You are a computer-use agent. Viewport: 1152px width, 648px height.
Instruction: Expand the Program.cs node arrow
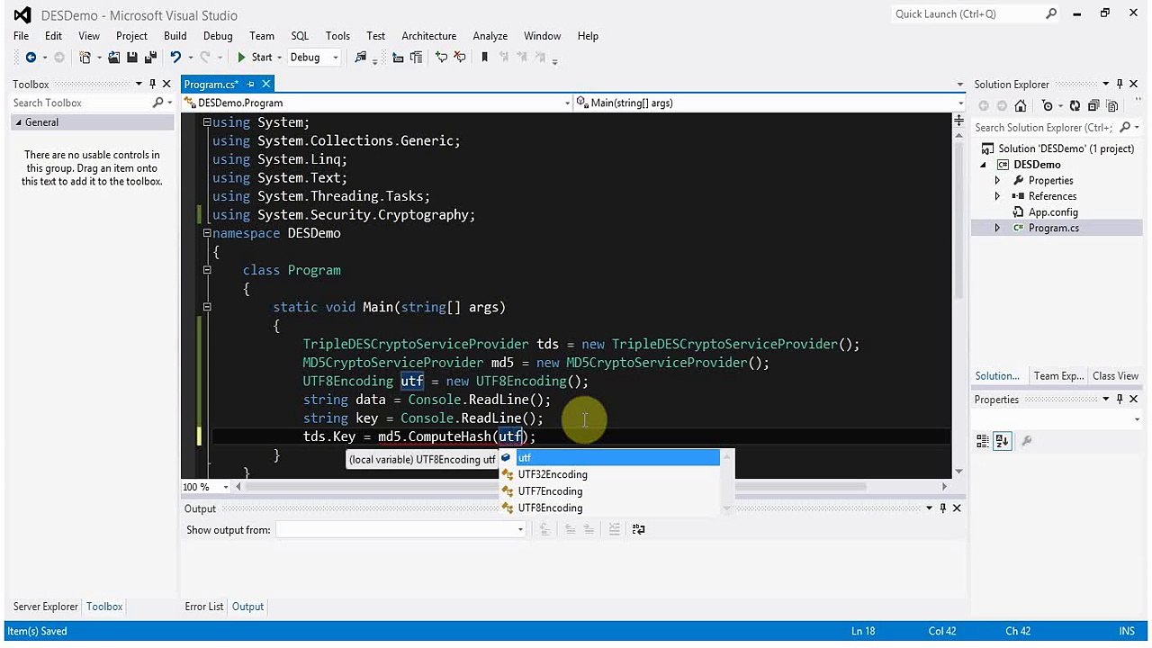tap(997, 228)
